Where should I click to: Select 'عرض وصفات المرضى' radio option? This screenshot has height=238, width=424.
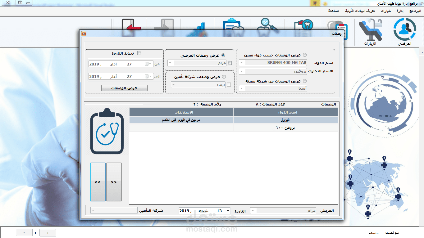[223, 55]
